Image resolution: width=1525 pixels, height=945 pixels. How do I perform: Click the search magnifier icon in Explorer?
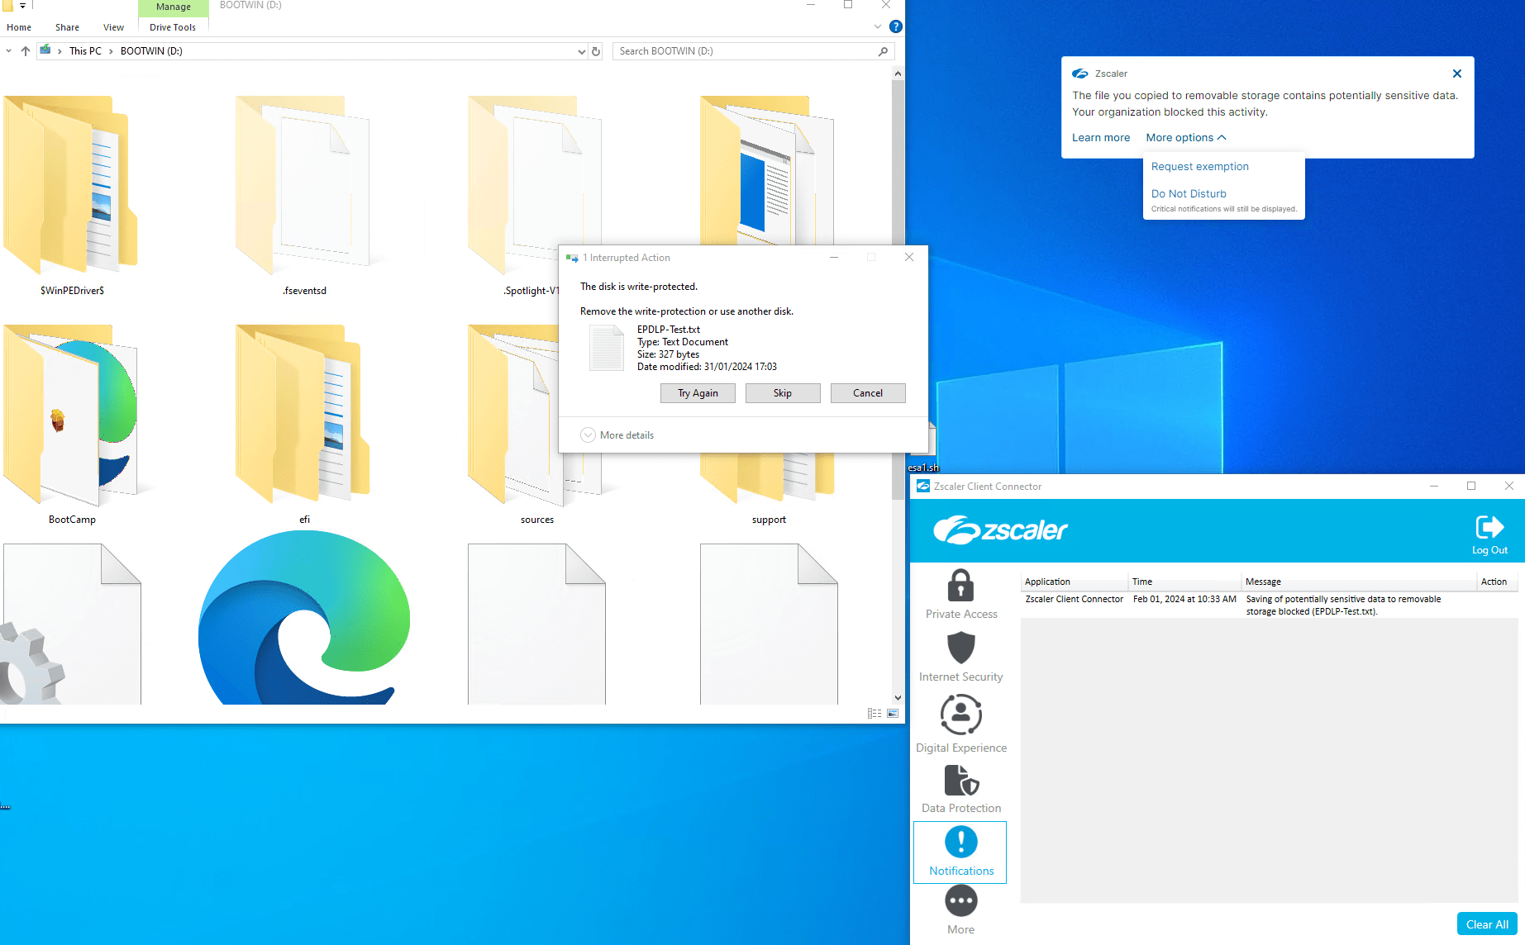[x=883, y=51]
